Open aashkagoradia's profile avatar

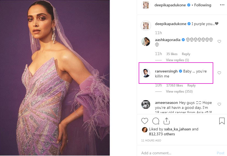pos(146,42)
